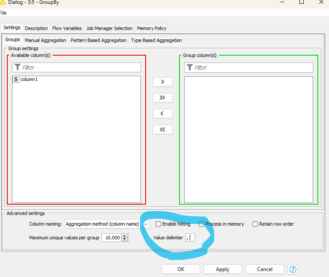Toggle Process in memory checkbox
Image resolution: width=329 pixels, height=277 pixels.
click(x=202, y=224)
